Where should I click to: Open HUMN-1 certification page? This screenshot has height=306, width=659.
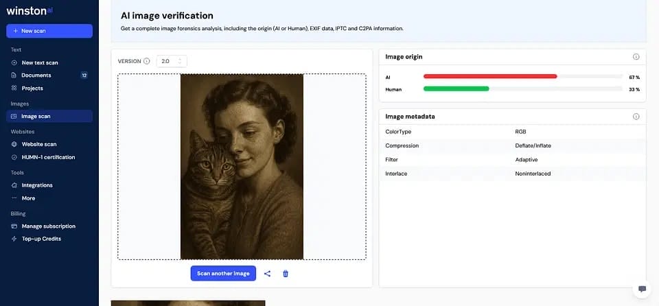click(48, 157)
